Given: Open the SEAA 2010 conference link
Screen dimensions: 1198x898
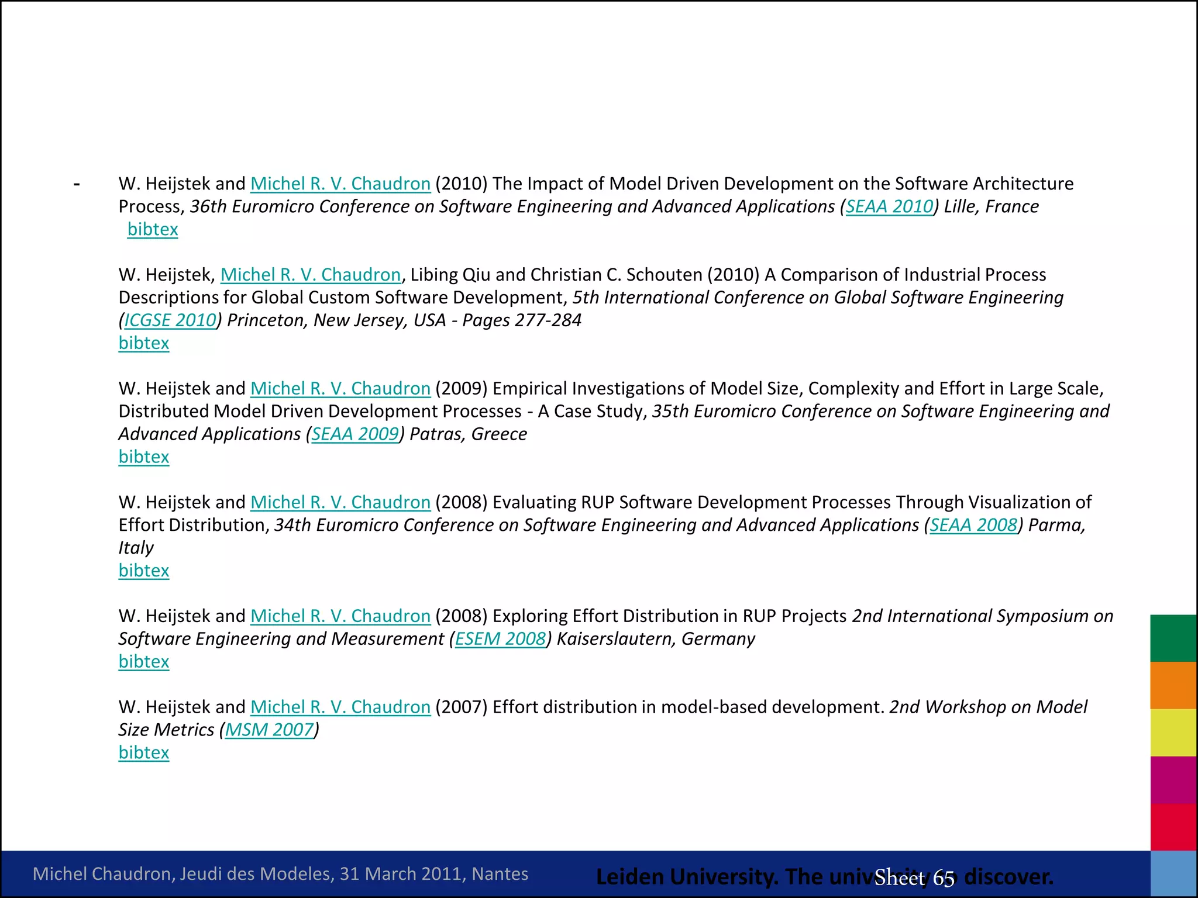Looking at the screenshot, I should (889, 206).
